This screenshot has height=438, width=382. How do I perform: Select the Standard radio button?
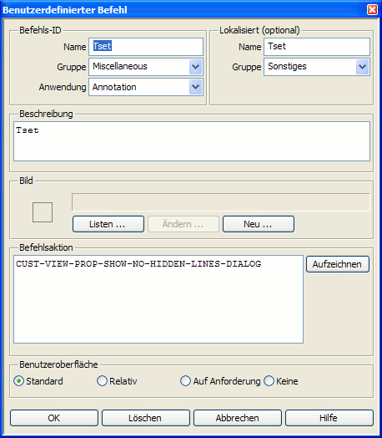coord(18,381)
